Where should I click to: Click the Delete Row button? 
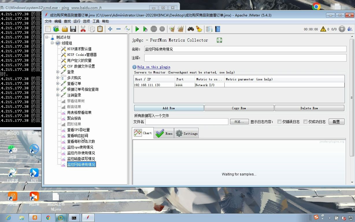coord(309,108)
